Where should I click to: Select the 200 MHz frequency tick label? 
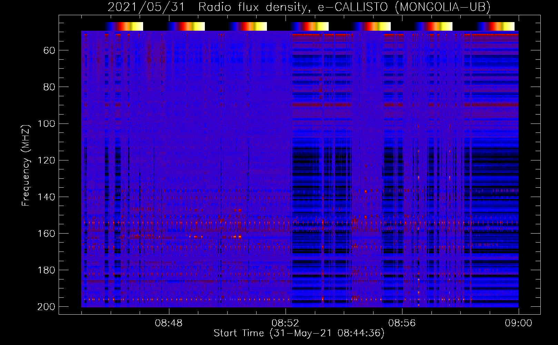pos(47,307)
